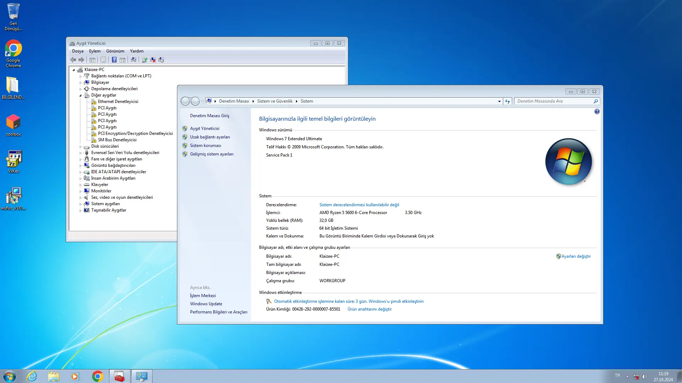Click the TR language indicator in taskbar

tap(618, 376)
